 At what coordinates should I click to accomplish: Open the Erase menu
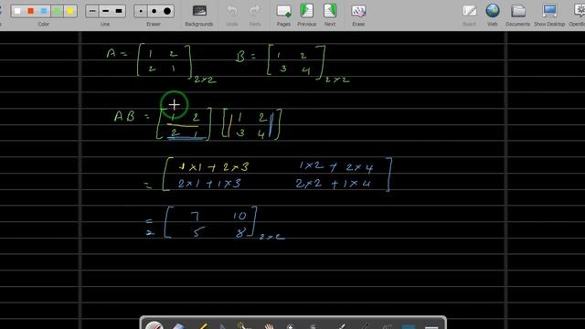358,15
